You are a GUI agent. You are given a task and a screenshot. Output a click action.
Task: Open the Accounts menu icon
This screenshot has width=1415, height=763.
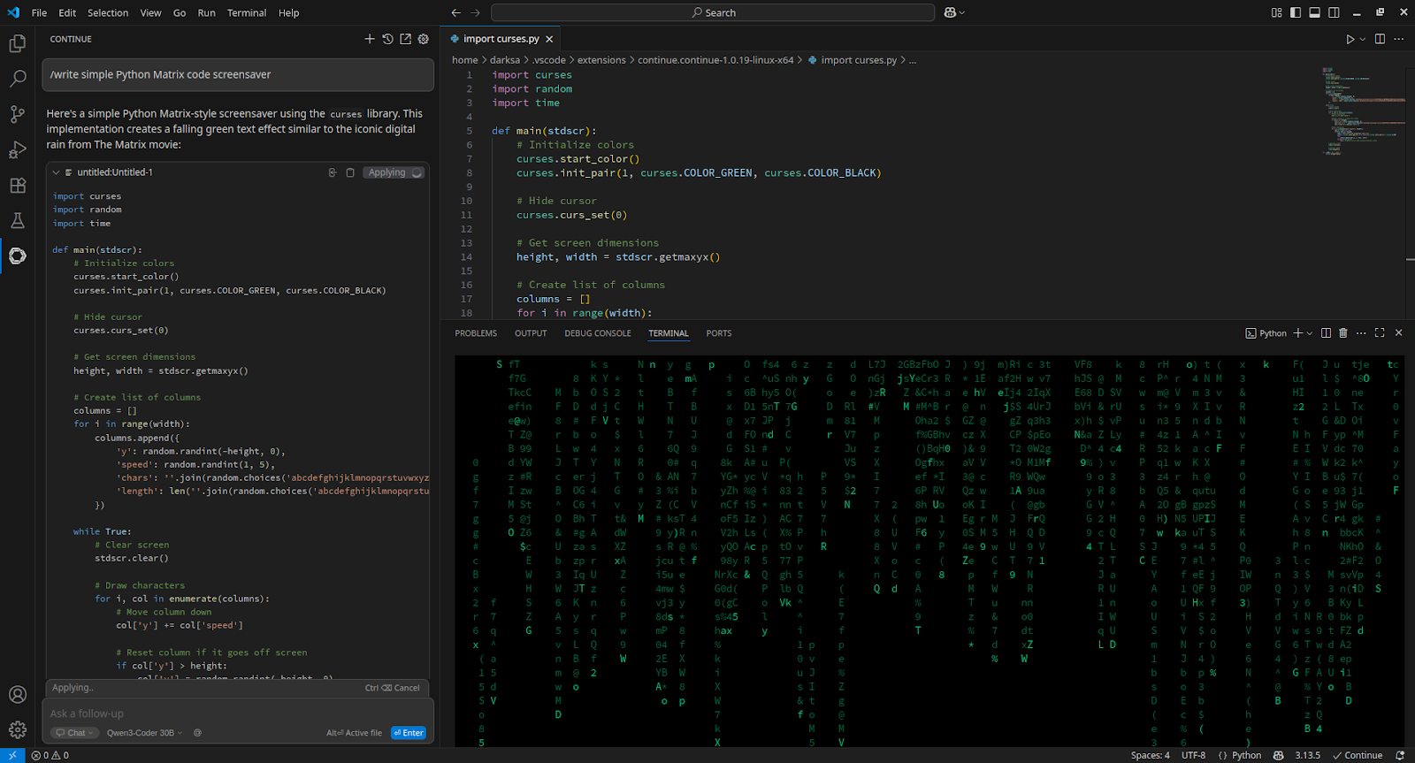pyautogui.click(x=17, y=695)
